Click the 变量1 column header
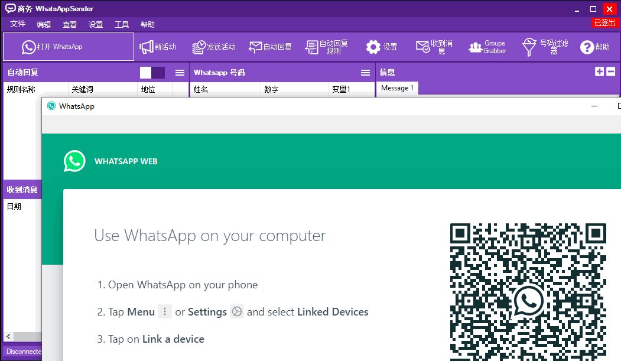Viewport: 621px width, 361px height. tap(352, 89)
